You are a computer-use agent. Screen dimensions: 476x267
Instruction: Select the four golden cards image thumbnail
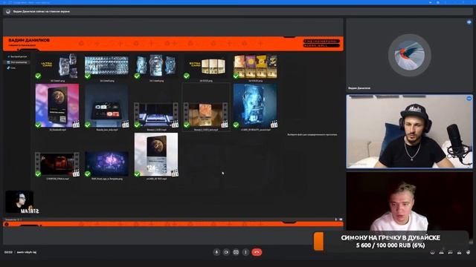[x=255, y=66]
